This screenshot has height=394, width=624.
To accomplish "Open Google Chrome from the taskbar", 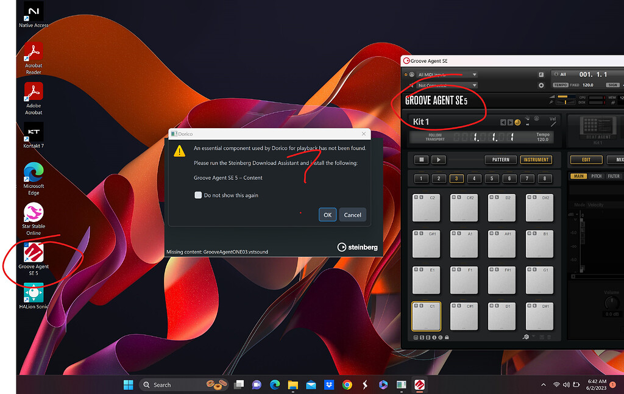I will [347, 384].
